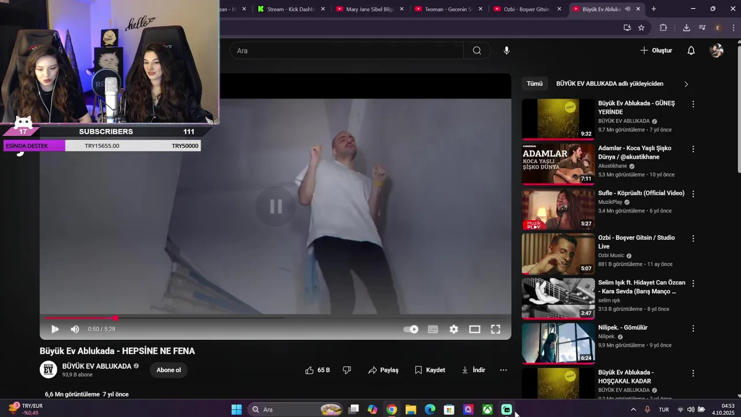Image resolution: width=741 pixels, height=417 pixels.
Task: Open the Nilipek. - Gömülür video title
Action: point(623,327)
